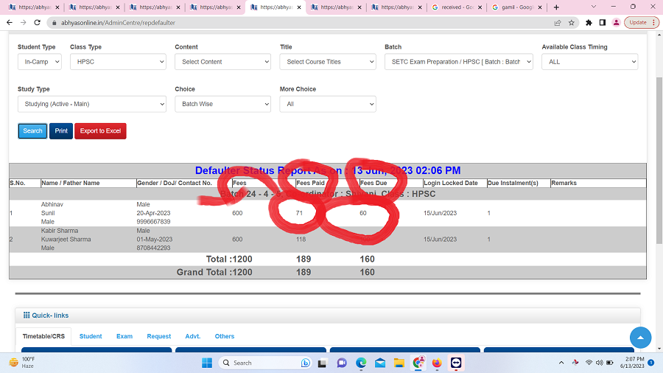This screenshot has width=663, height=373.
Task: Open a new browser tab
Action: 556,7
